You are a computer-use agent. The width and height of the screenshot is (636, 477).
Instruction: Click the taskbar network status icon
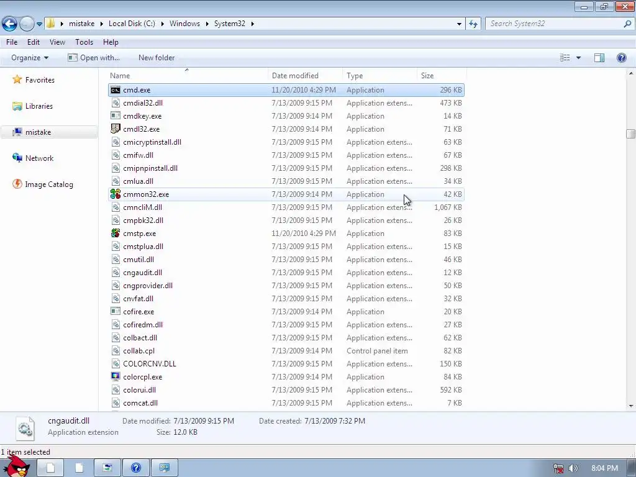pos(558,468)
